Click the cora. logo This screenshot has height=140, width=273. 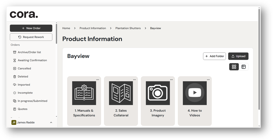[x=24, y=14]
